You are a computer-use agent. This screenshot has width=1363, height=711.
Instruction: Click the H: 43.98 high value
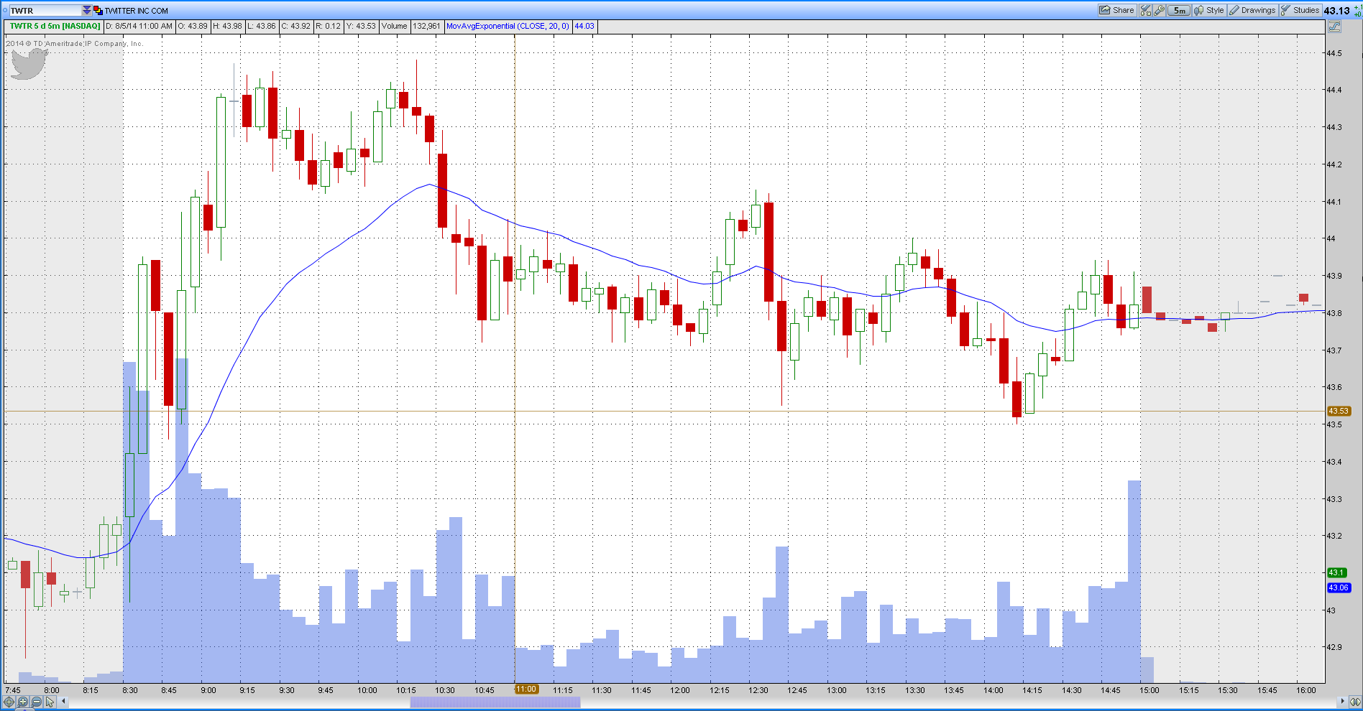pyautogui.click(x=227, y=26)
